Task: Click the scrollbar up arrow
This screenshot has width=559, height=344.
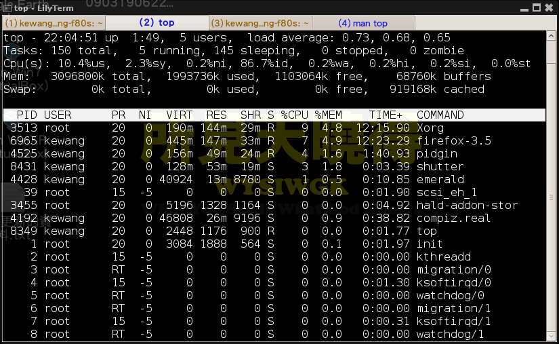Action: point(551,36)
